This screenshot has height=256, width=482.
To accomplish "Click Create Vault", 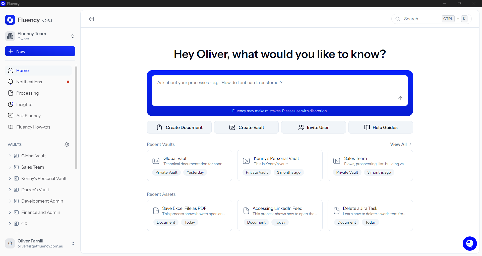I will 246,127.
